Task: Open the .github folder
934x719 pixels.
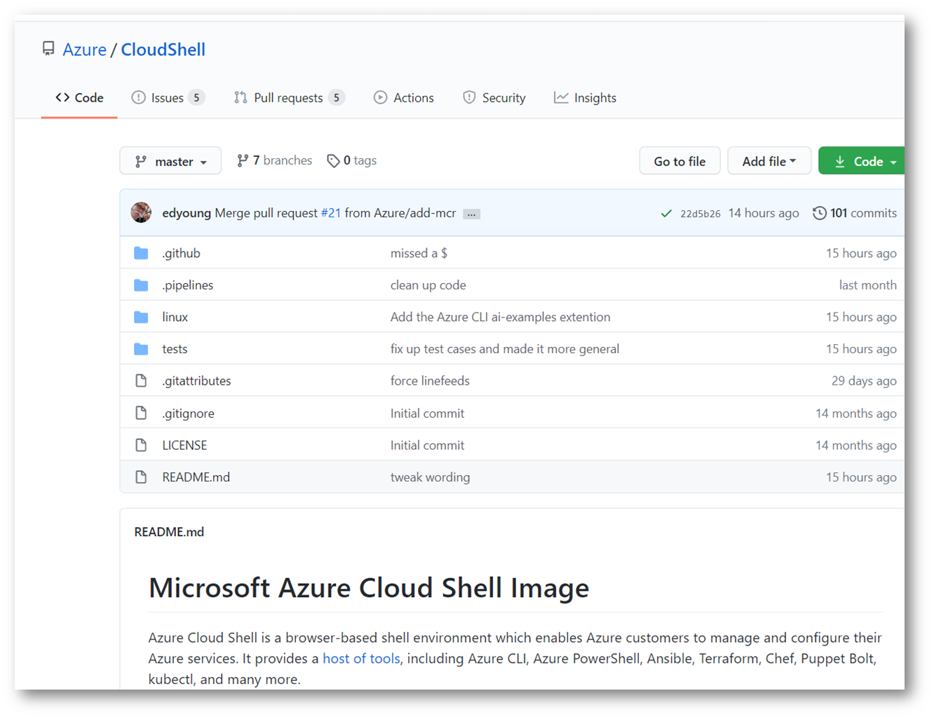Action: click(181, 253)
